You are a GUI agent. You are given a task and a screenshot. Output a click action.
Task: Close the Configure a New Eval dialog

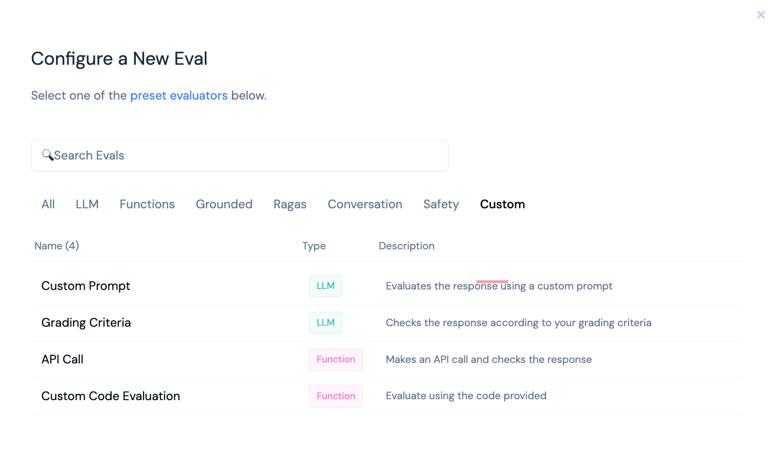(761, 15)
